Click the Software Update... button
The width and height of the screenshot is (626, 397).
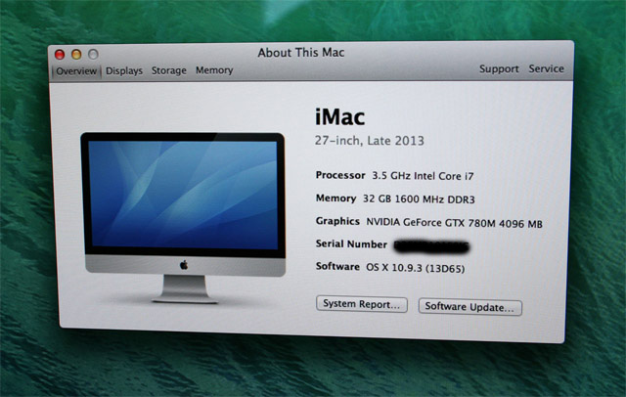tap(469, 307)
